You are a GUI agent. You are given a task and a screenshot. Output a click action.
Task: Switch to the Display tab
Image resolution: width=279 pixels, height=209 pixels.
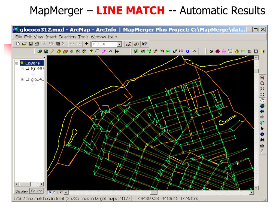point(22,191)
